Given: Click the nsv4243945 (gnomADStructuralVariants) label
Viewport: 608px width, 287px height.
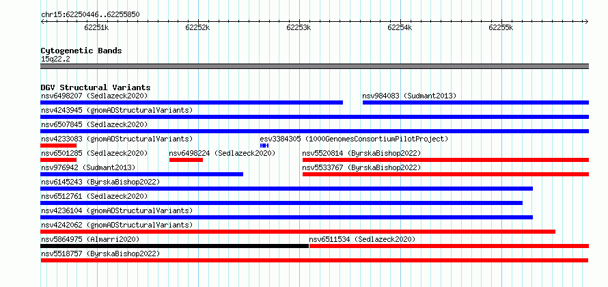Looking at the screenshot, I should click(x=117, y=110).
